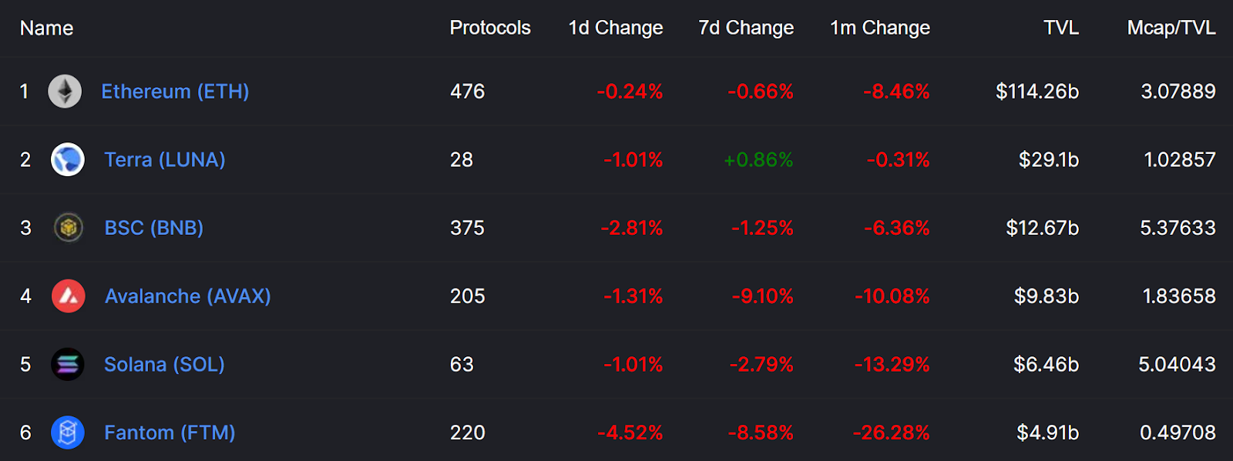The height and width of the screenshot is (461, 1233).
Task: Sort by Protocols column header
Action: click(490, 28)
